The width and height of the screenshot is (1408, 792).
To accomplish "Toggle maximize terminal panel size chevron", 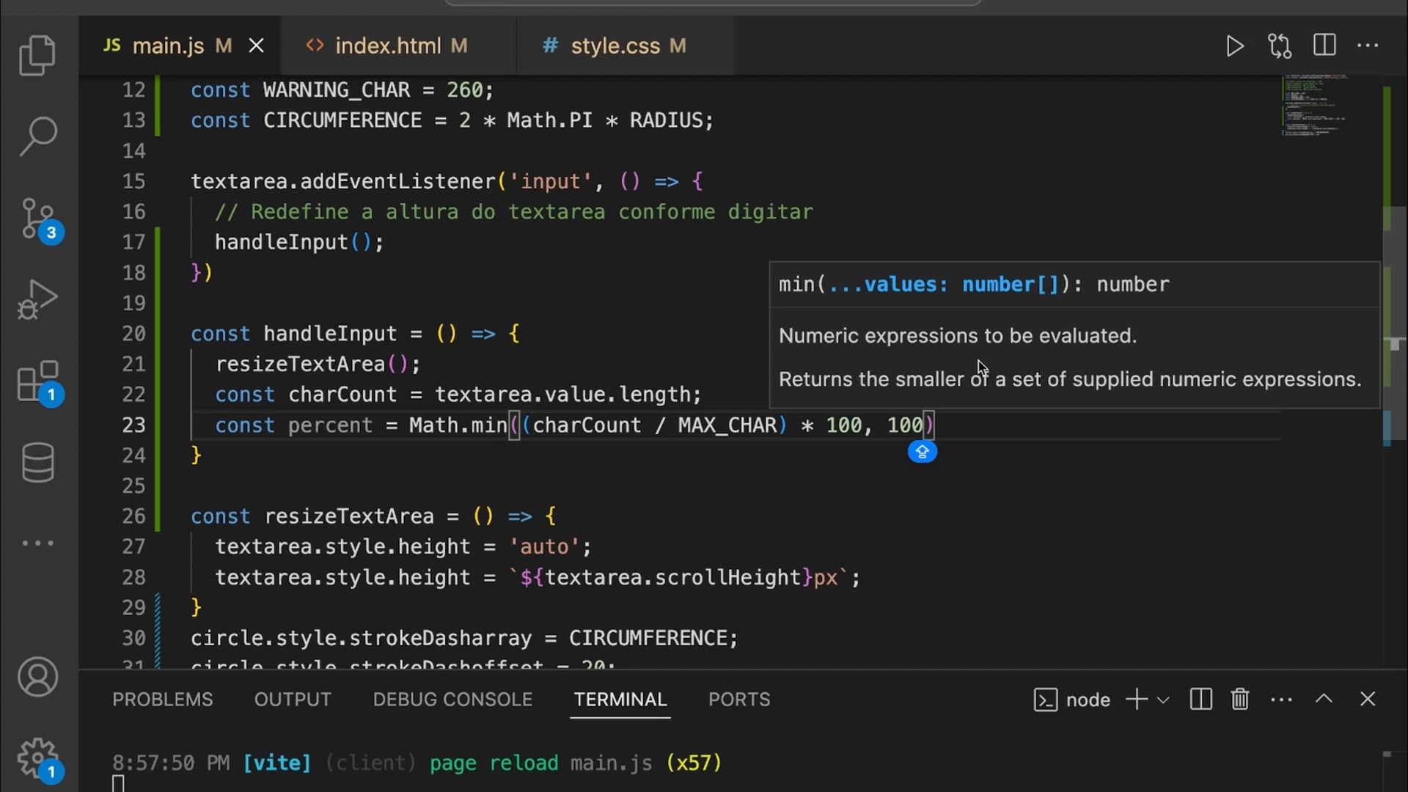I will tap(1324, 699).
